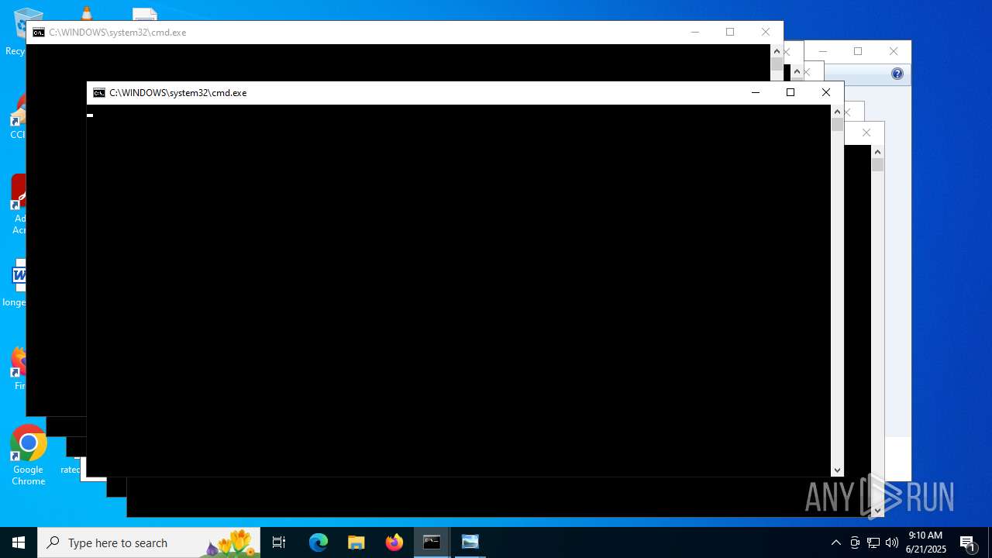Click front cmd window scrollbar down arrow

tap(837, 470)
